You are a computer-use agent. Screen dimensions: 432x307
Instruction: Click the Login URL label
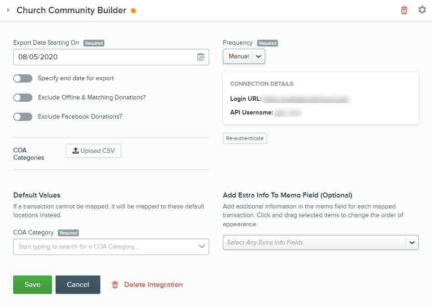[x=246, y=99]
